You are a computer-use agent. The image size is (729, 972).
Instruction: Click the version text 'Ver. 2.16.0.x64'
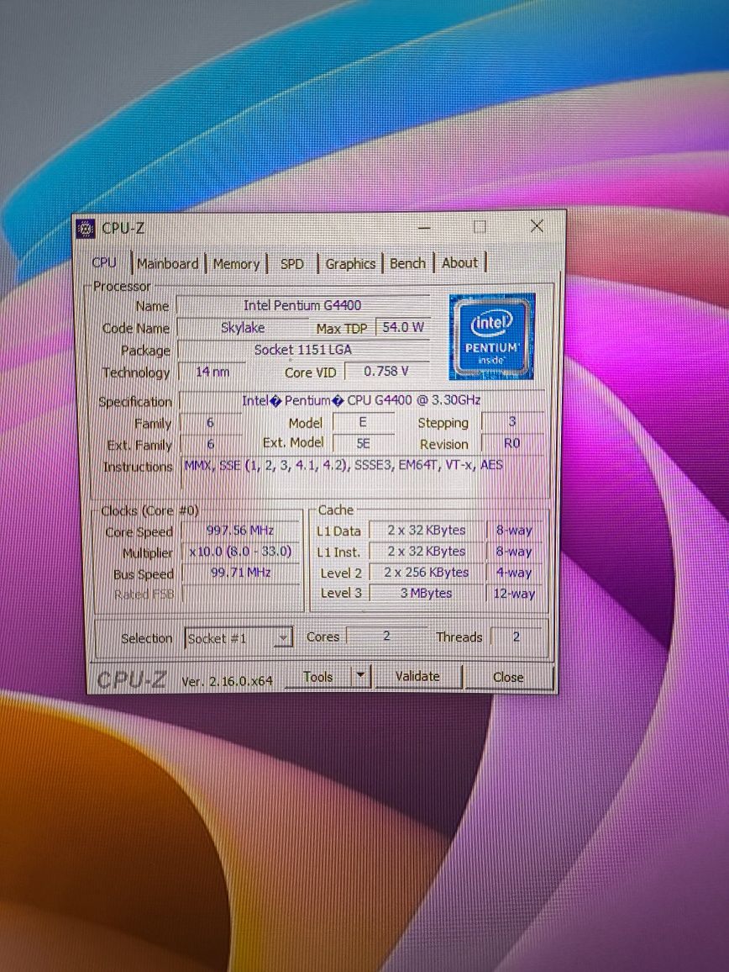tap(228, 680)
